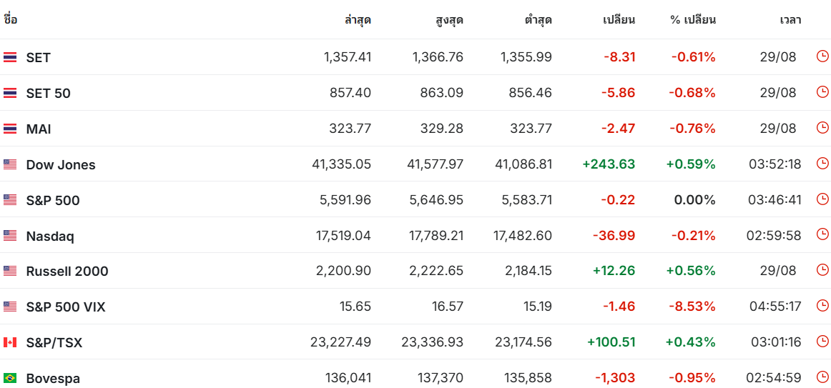831x388 pixels.
Task: Click the ล่าสุด column header
Action: click(x=358, y=19)
